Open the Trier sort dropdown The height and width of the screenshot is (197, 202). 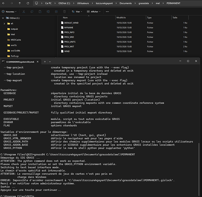click(77, 12)
